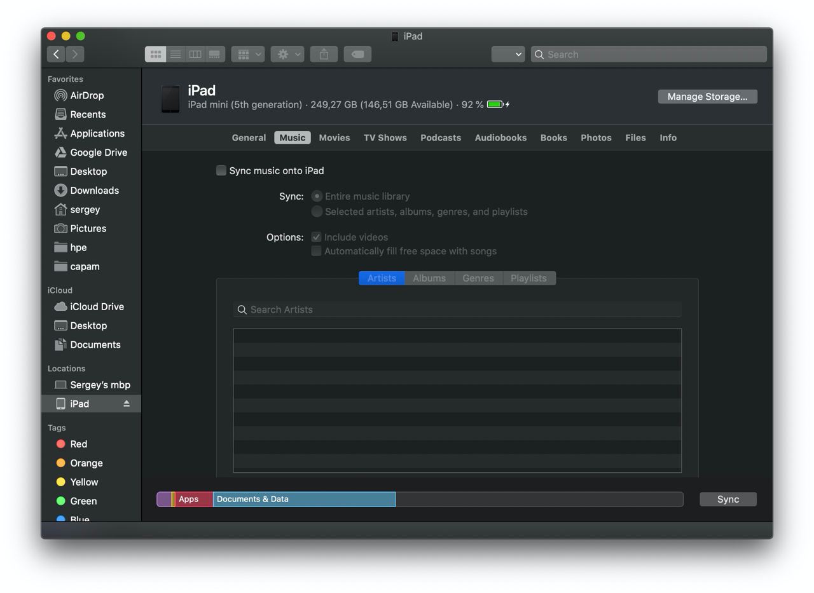Click the Sync button
814x593 pixels.
point(728,499)
